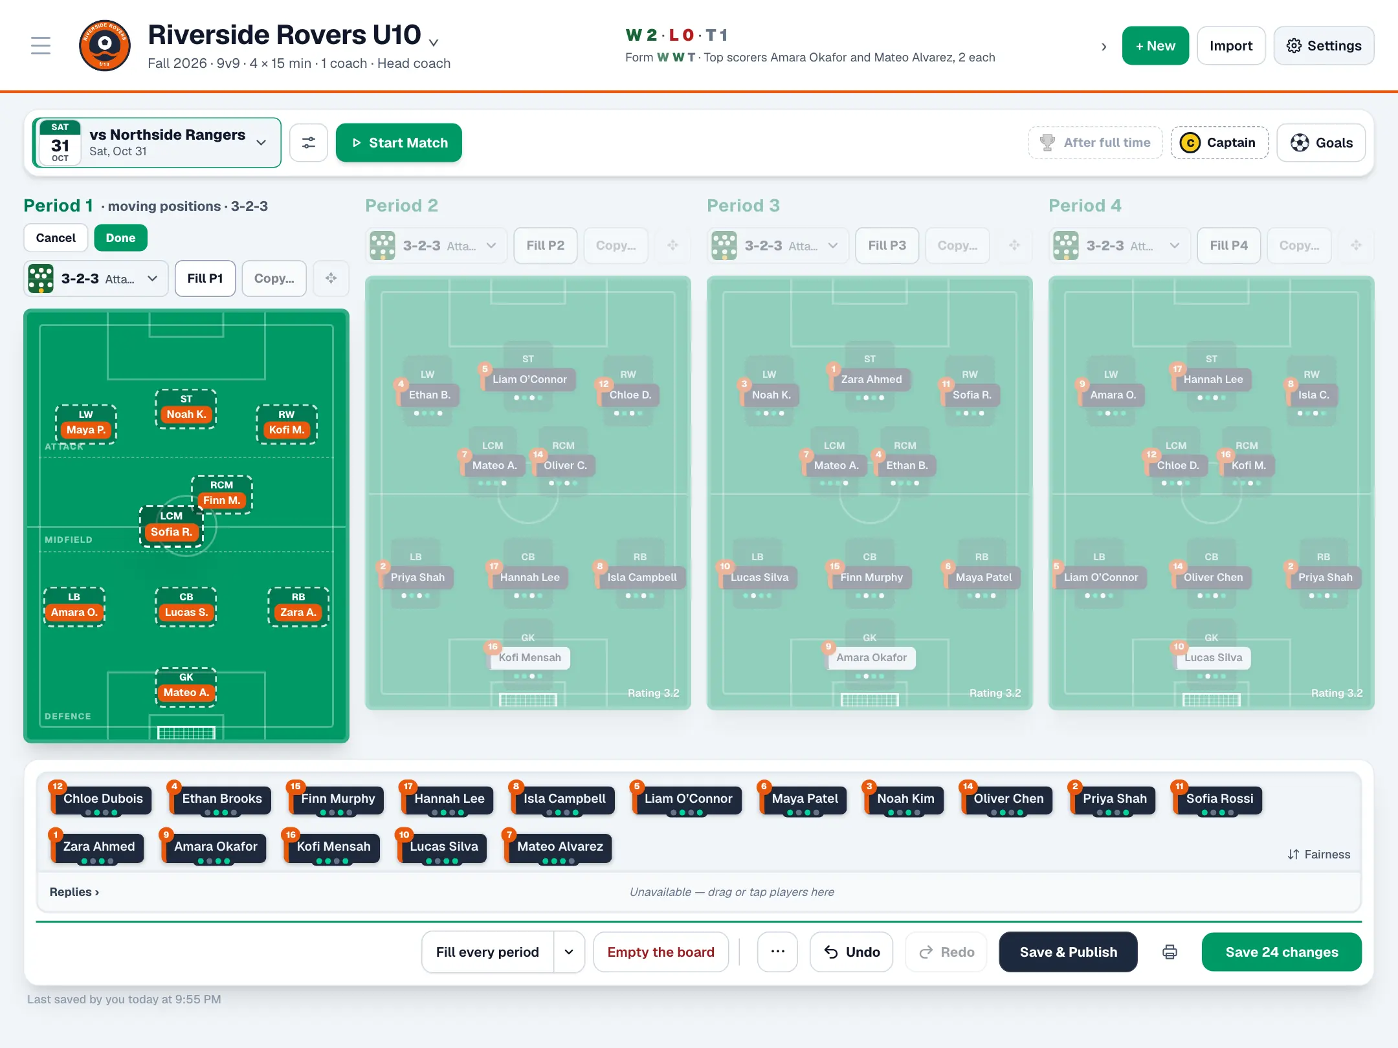Click the print icon
1398x1048 pixels.
point(1170,952)
